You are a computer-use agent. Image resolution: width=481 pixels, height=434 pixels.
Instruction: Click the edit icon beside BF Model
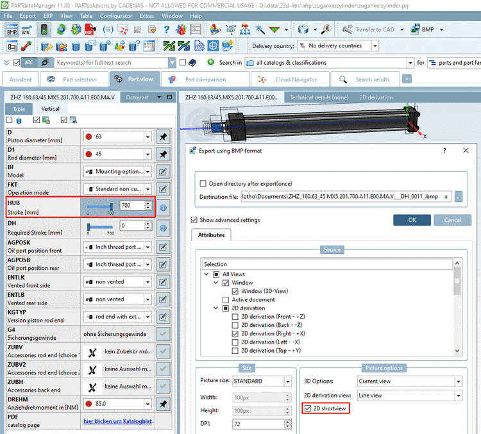click(x=163, y=172)
